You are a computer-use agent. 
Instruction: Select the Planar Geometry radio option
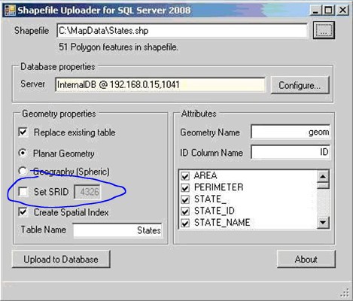click(x=23, y=153)
